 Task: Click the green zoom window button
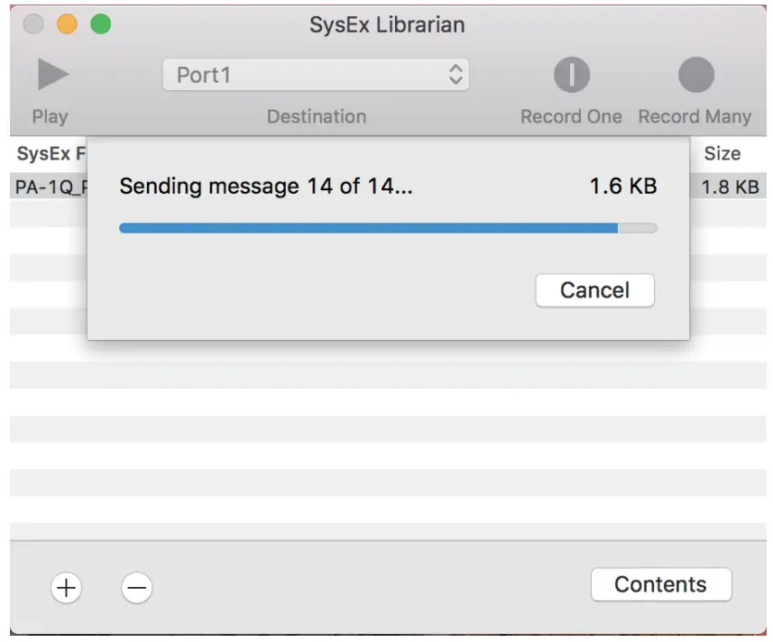[x=100, y=23]
